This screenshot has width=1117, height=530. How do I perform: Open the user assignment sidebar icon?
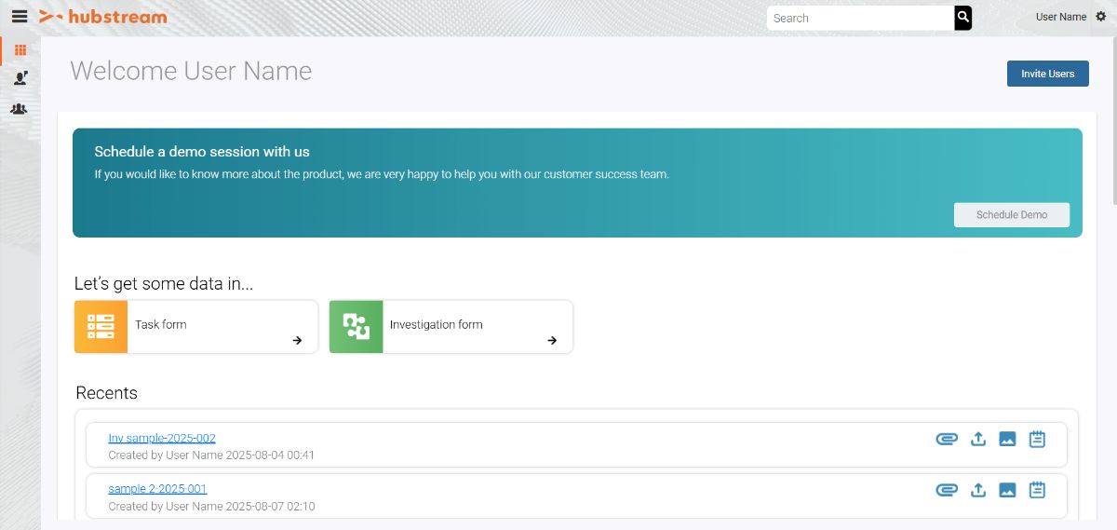coord(20,79)
